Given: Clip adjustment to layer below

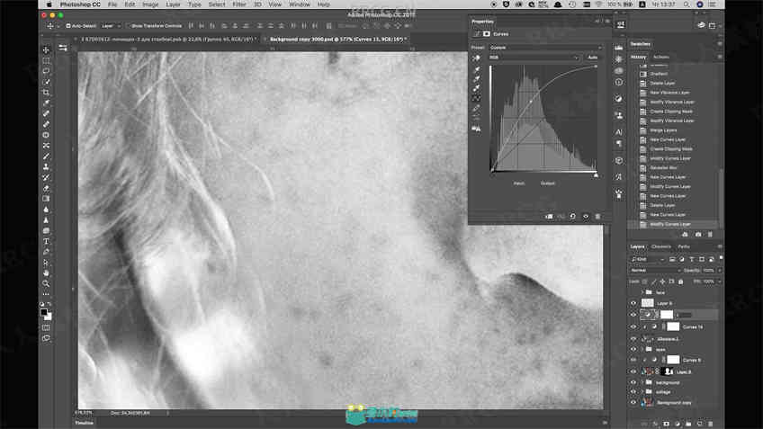Looking at the screenshot, I should (549, 217).
